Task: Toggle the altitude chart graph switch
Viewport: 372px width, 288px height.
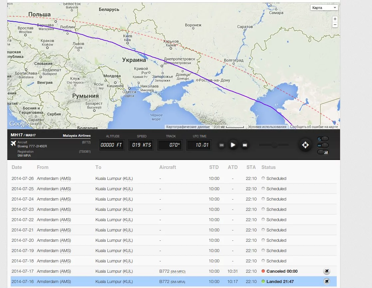Action: click(323, 152)
